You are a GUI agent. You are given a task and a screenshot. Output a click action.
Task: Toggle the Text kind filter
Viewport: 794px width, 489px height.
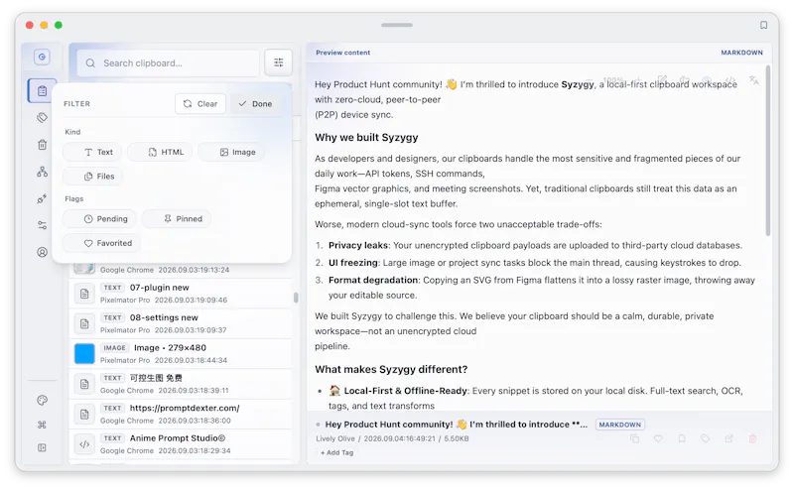coord(92,152)
